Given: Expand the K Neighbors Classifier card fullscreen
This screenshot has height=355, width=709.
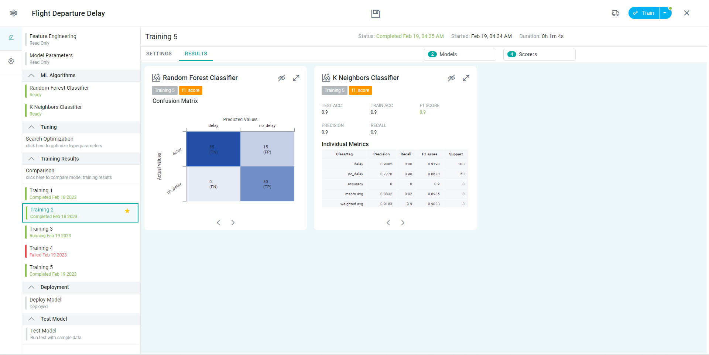Looking at the screenshot, I should click(466, 78).
